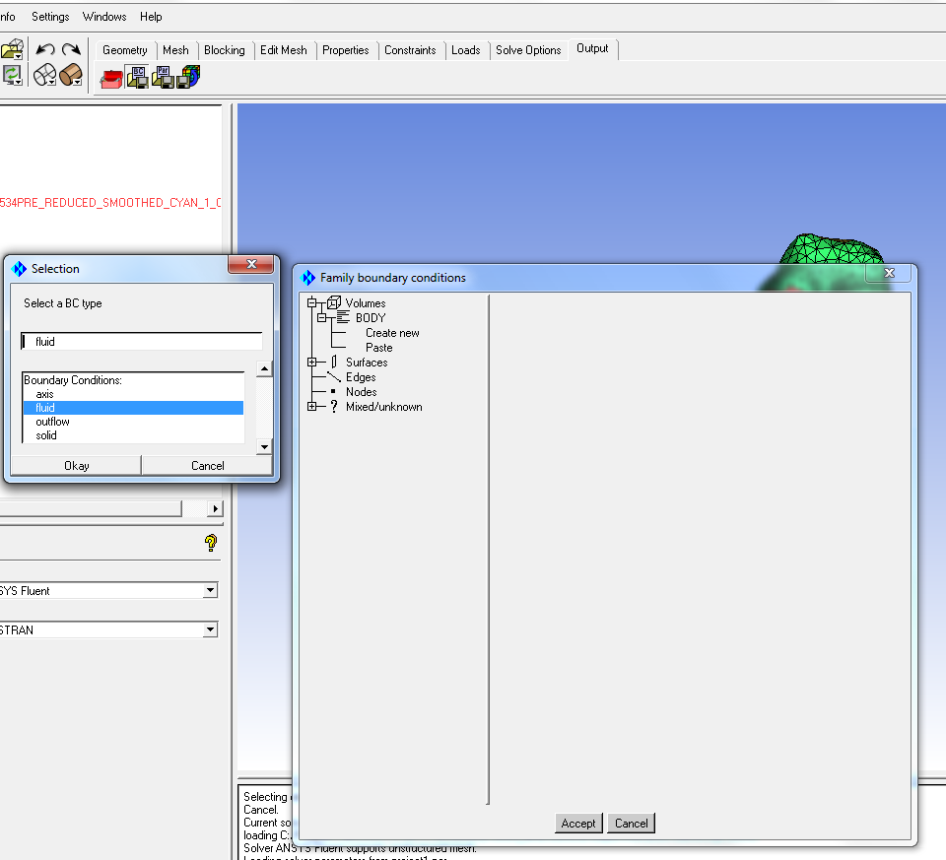
Task: Click the BODY family lines icon
Action: (x=343, y=317)
